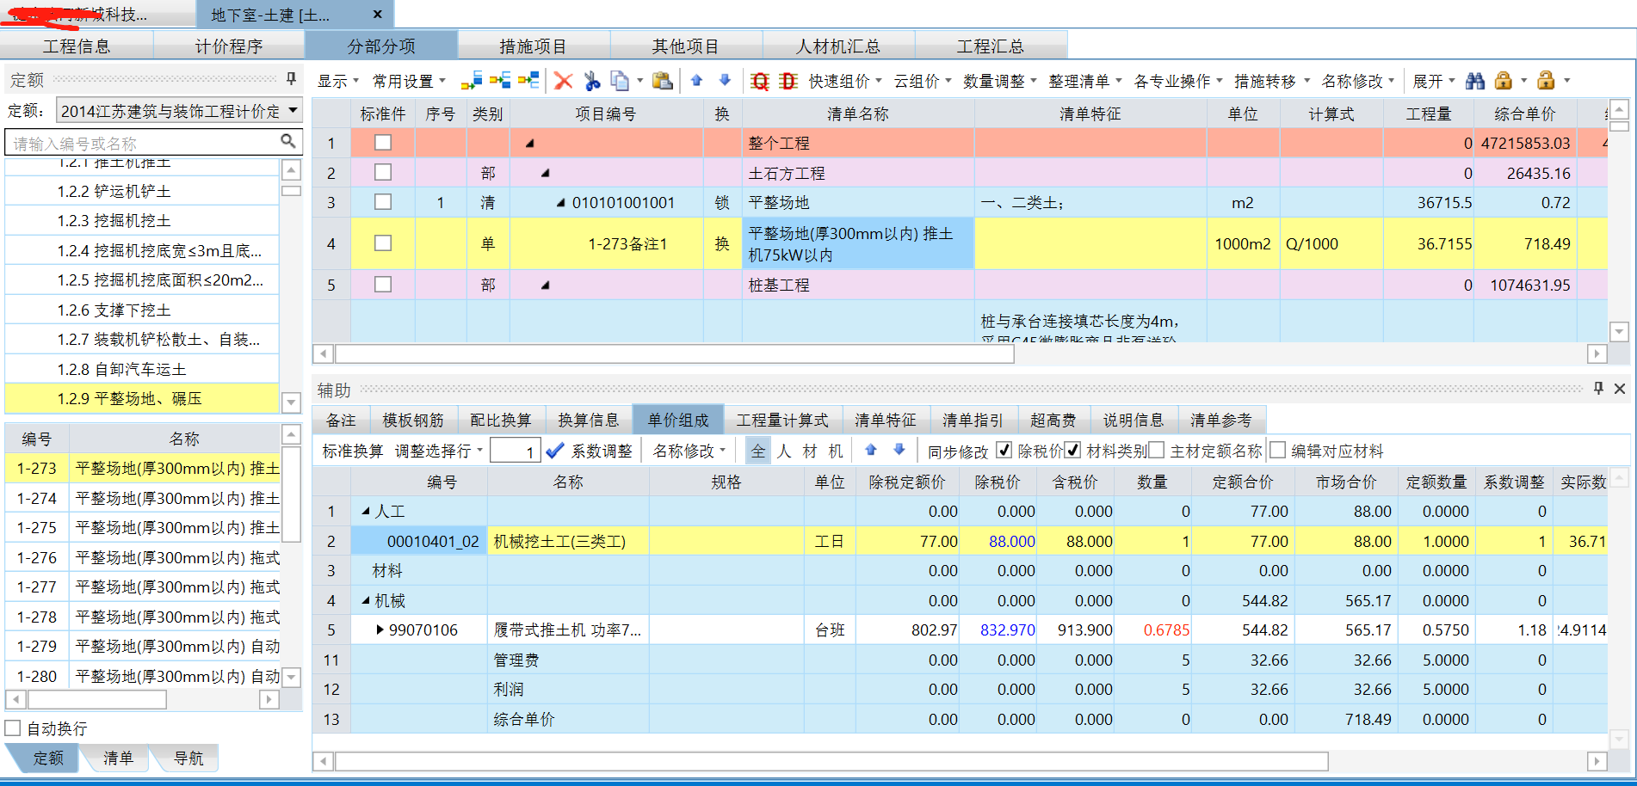Toggle the 材料类别 checkbox

tap(1072, 450)
